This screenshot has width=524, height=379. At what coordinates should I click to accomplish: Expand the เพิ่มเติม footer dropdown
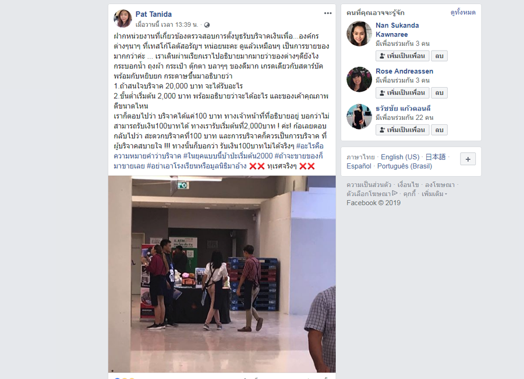(434, 194)
